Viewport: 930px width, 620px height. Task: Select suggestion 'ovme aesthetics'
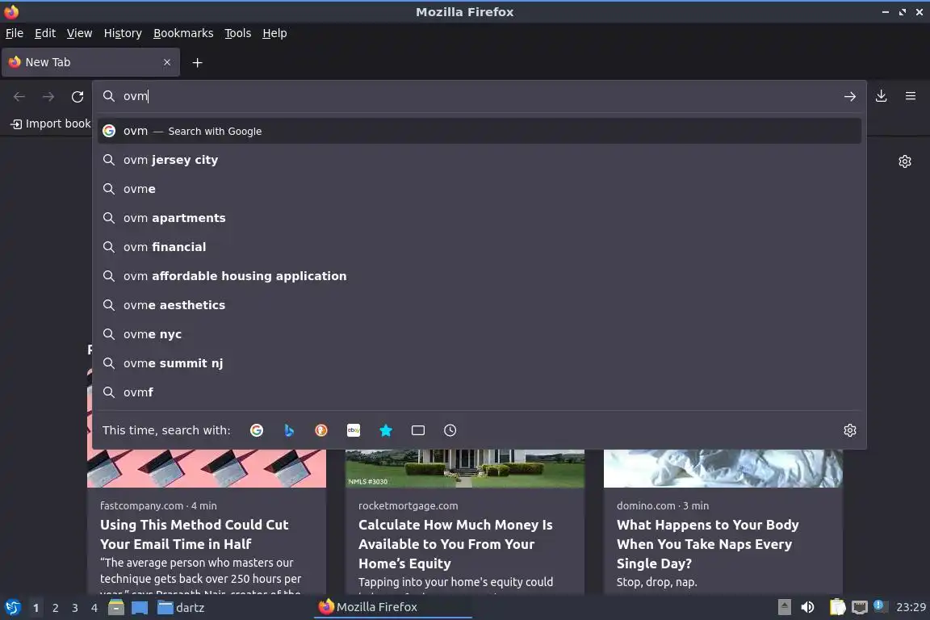coord(480,305)
